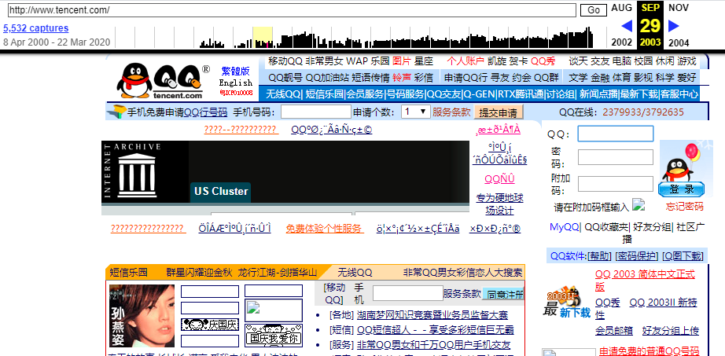Open 号码服务 in blue menu bar
The width and height of the screenshot is (725, 356).
(x=405, y=94)
